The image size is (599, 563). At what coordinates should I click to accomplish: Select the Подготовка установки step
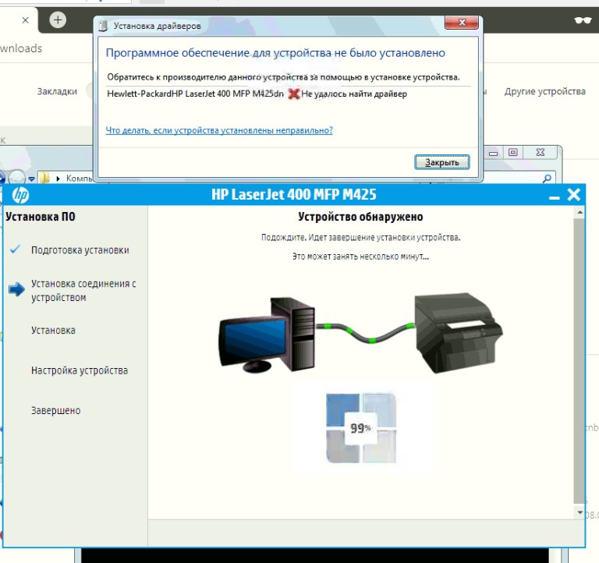tap(80, 250)
